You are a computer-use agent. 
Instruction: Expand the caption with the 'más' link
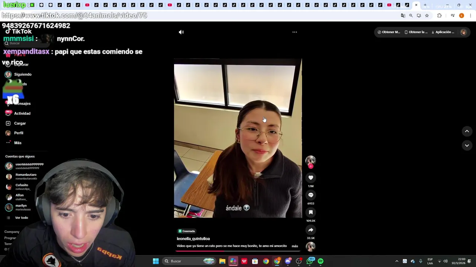click(x=295, y=246)
